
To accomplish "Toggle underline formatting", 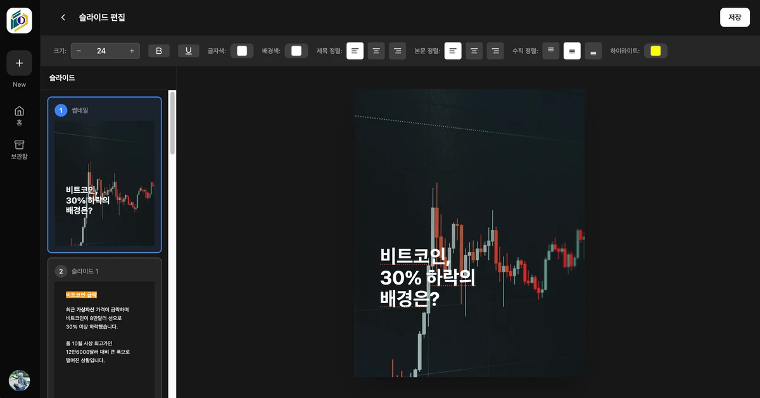I will point(189,51).
